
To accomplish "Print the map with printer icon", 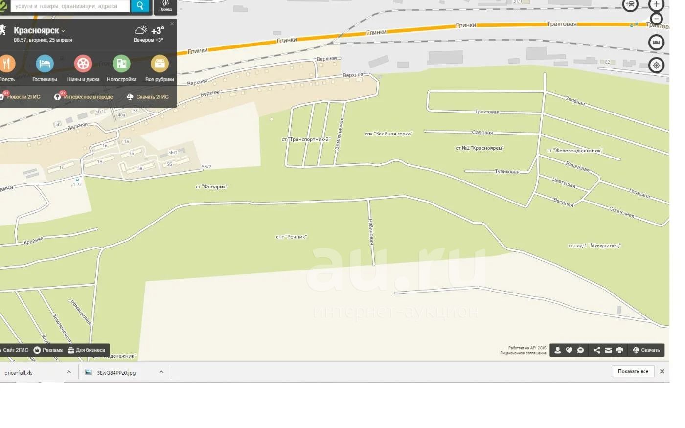I will click(x=620, y=350).
